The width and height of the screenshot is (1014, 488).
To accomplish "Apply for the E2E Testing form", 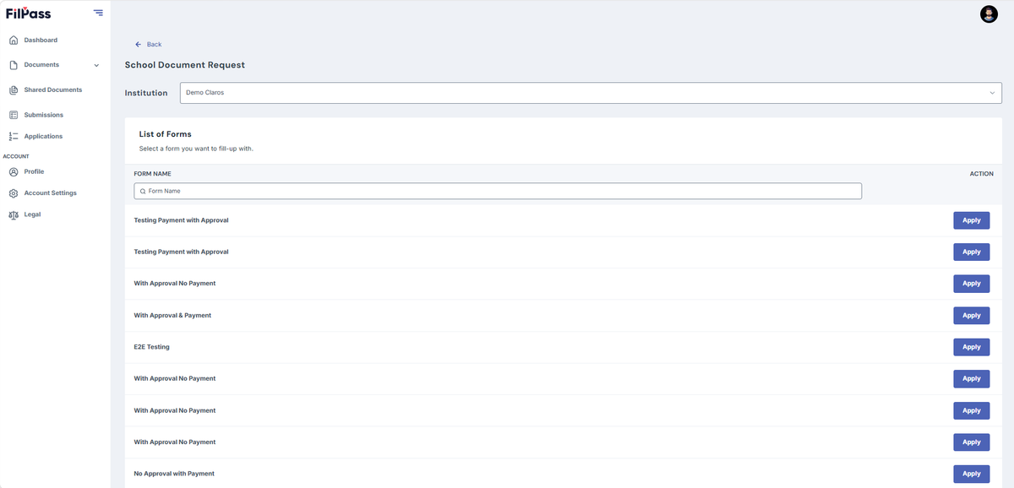I will point(972,347).
